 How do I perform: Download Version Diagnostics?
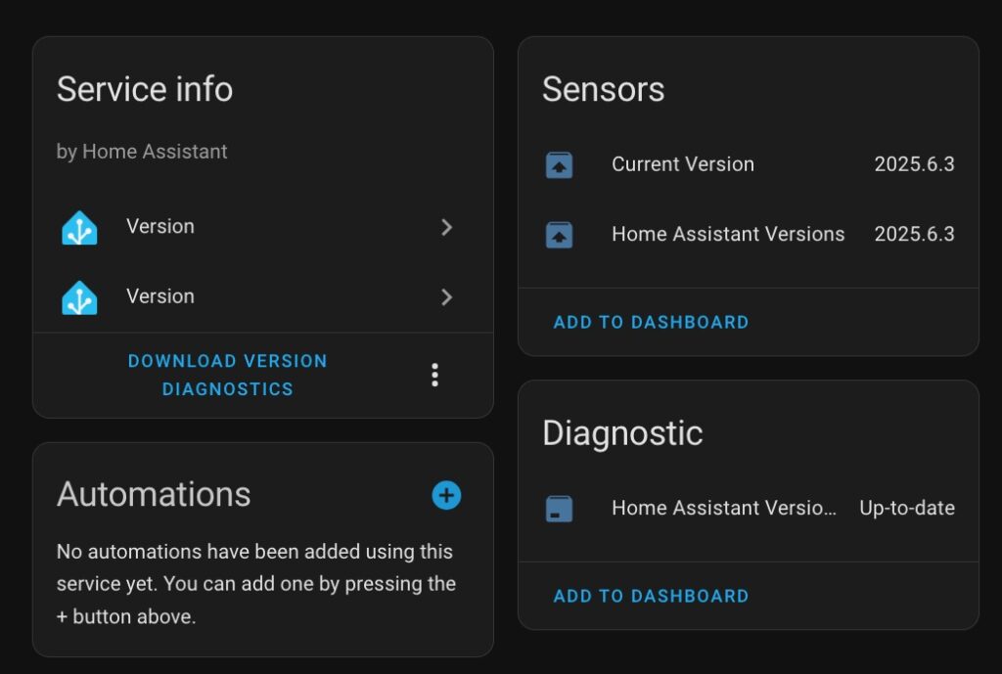point(227,375)
